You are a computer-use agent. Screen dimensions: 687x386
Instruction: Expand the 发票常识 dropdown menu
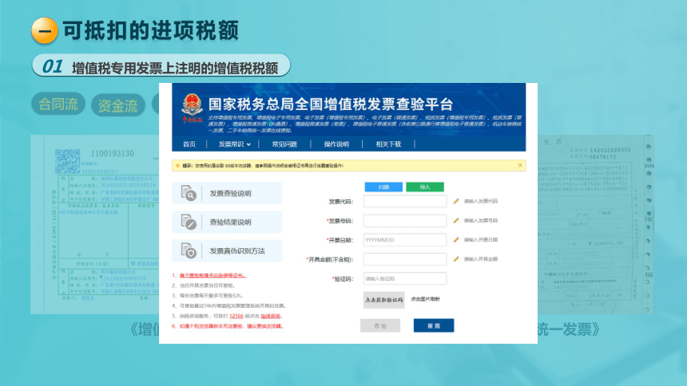tap(234, 144)
